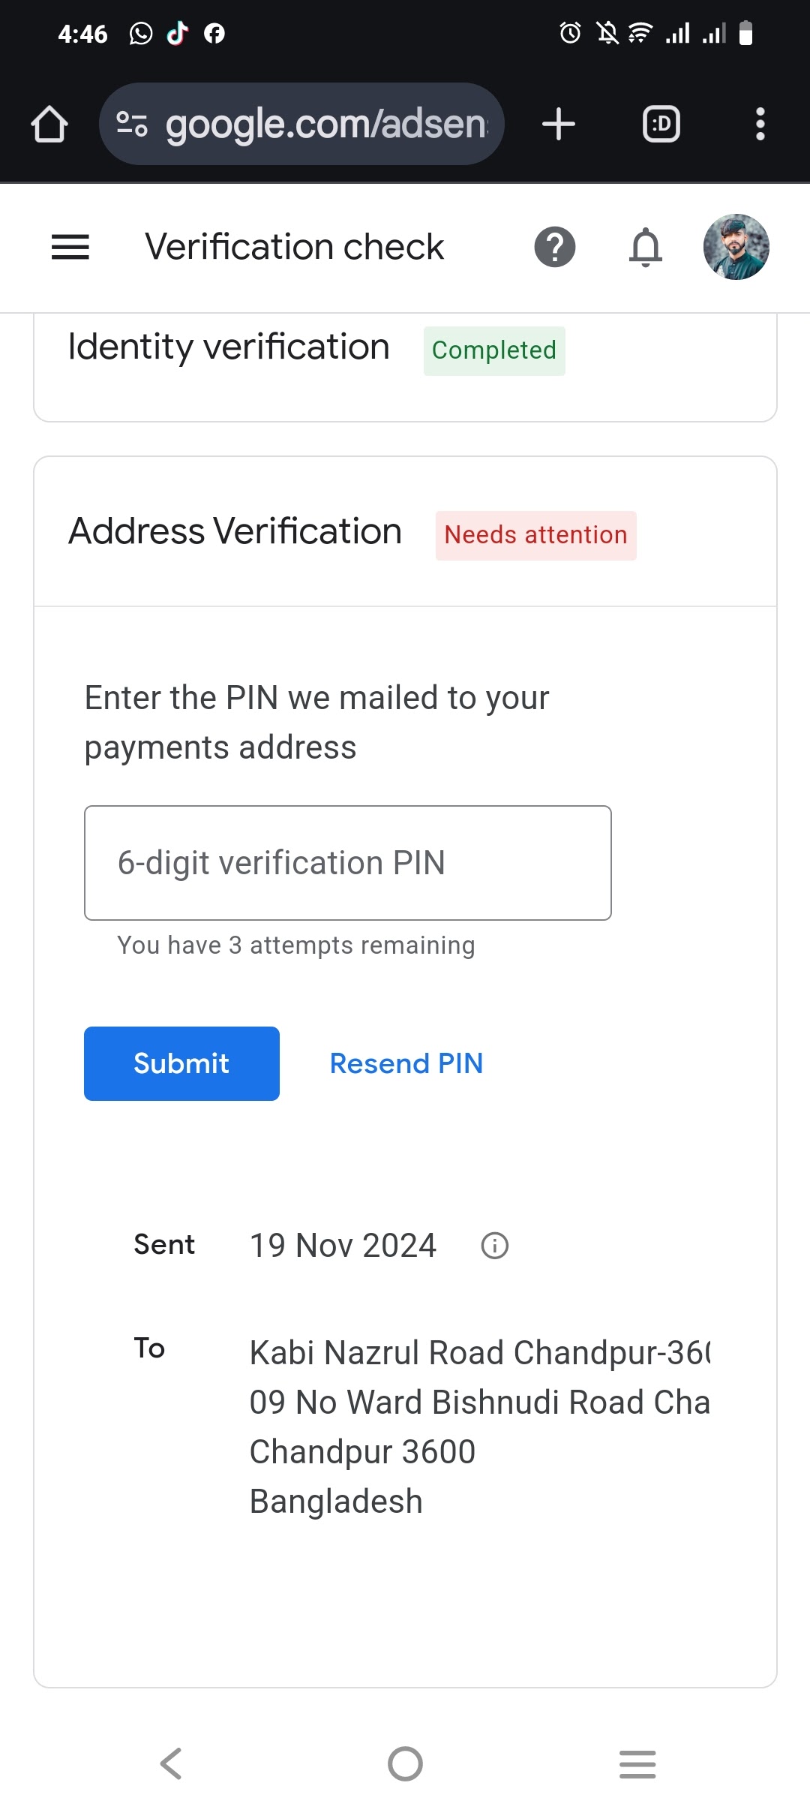This screenshot has width=810, height=1807.
Task: Click the Resend PIN link
Action: coord(406,1063)
